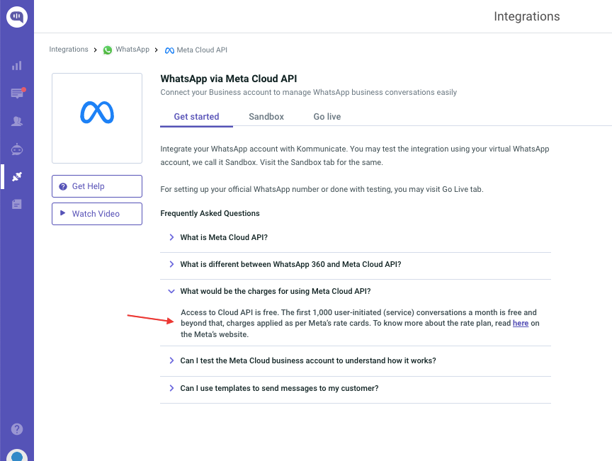Expand 'Can I use templates' question

(x=356, y=388)
